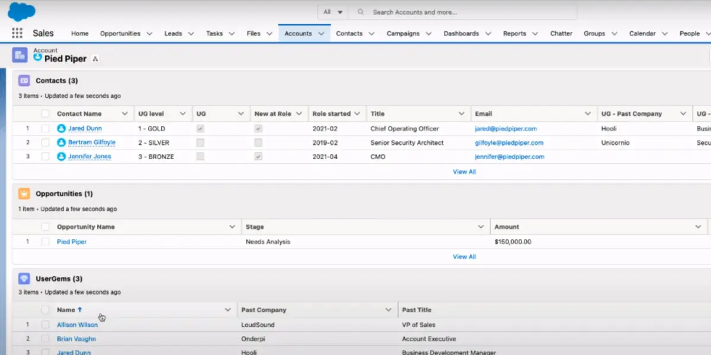Open the All search scope dropdown
The image size is (711, 355).
[x=333, y=12]
